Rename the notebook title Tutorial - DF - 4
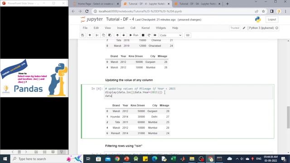The width and height of the screenshot is (290, 163). (x=120, y=19)
